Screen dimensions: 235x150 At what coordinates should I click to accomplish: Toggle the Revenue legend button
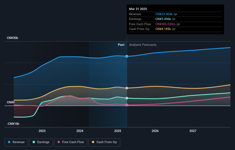click(16, 142)
